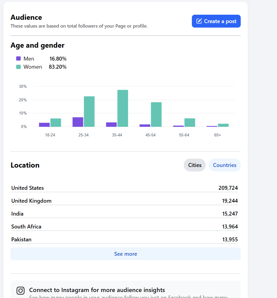Switch to the Countries location tab
Viewport: 277px width, 298px height.
[224, 165]
